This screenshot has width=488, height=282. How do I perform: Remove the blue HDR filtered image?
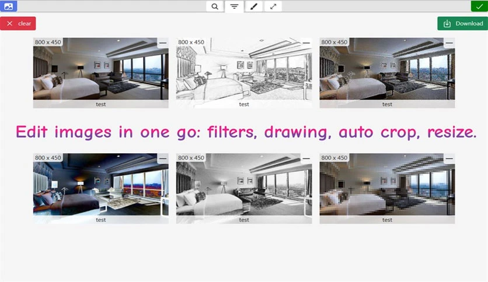[x=163, y=158]
